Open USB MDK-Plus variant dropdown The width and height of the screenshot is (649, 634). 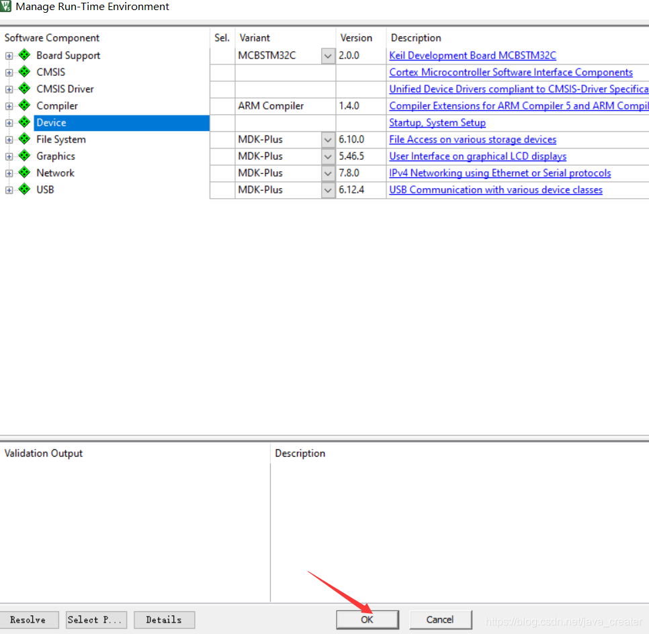(328, 190)
